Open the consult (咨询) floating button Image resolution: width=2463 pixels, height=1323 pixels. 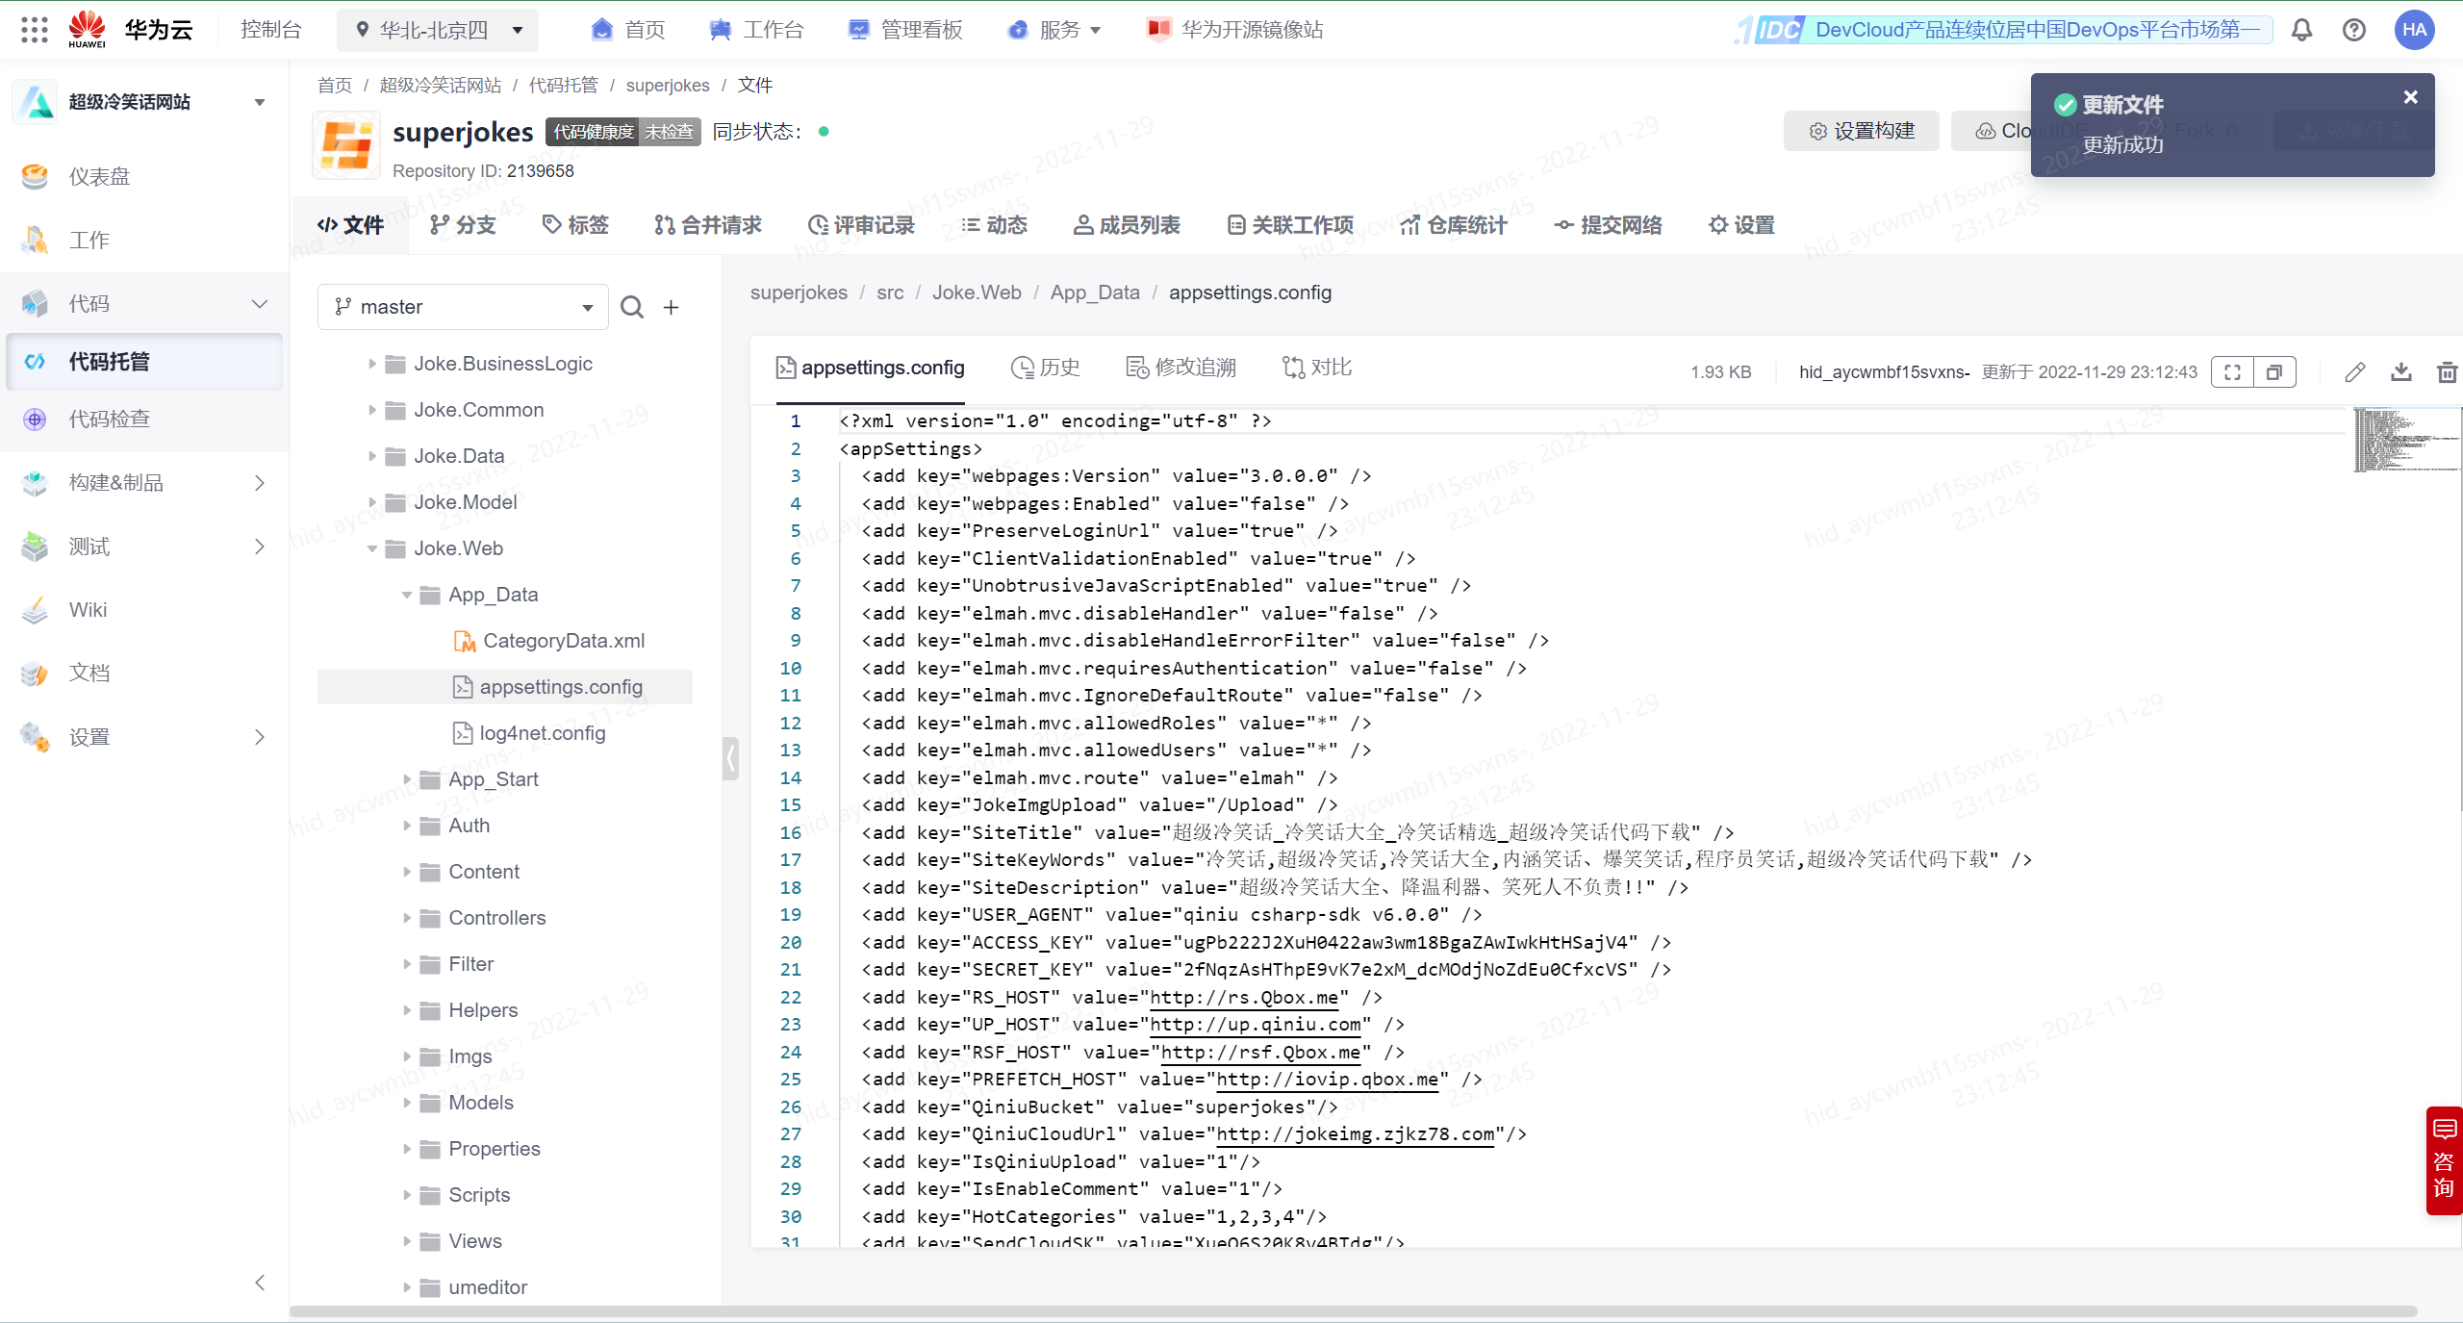(x=2444, y=1160)
